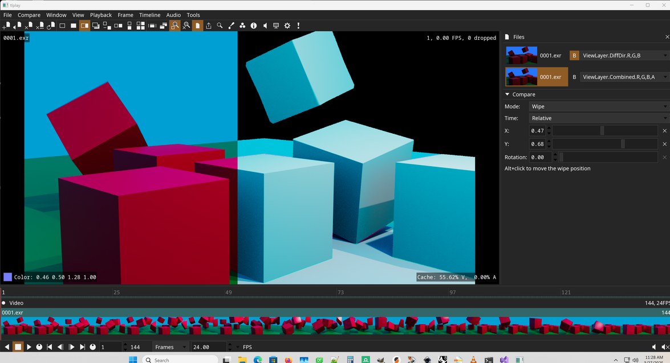Reset the wipe X value
The height and width of the screenshot is (363, 670).
coord(664,131)
